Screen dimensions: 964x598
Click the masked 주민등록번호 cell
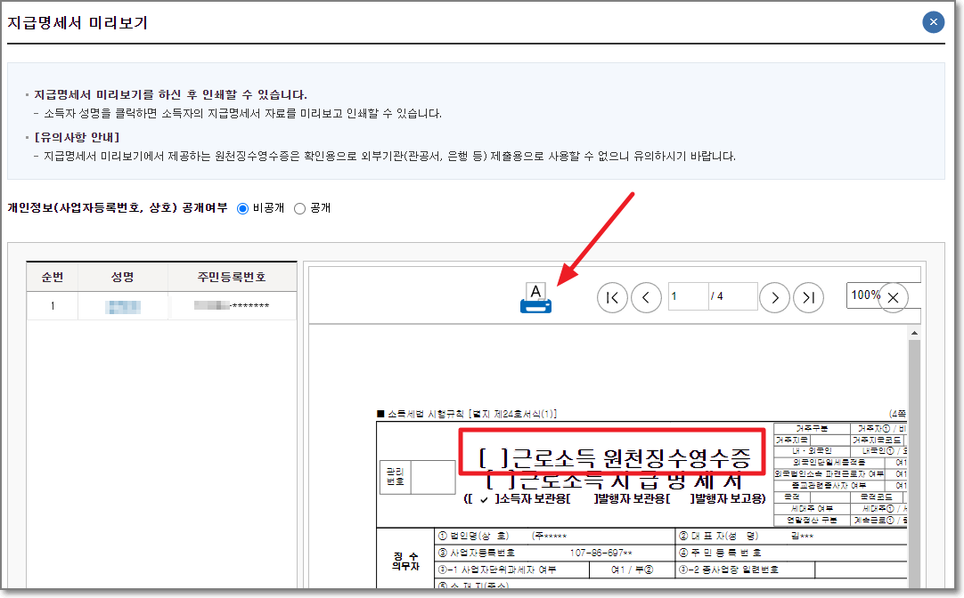[x=232, y=305]
